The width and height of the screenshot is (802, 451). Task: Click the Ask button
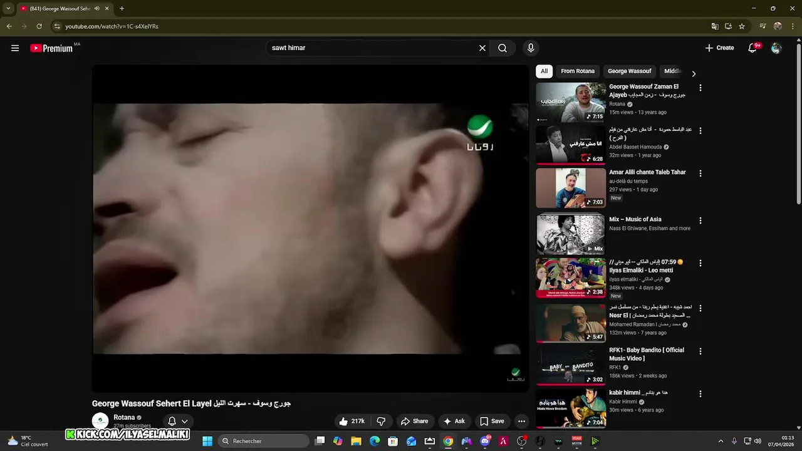point(454,422)
